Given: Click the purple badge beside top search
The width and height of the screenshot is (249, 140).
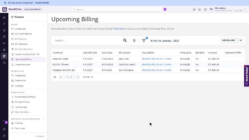Looking at the screenshot, I should point(165,9).
